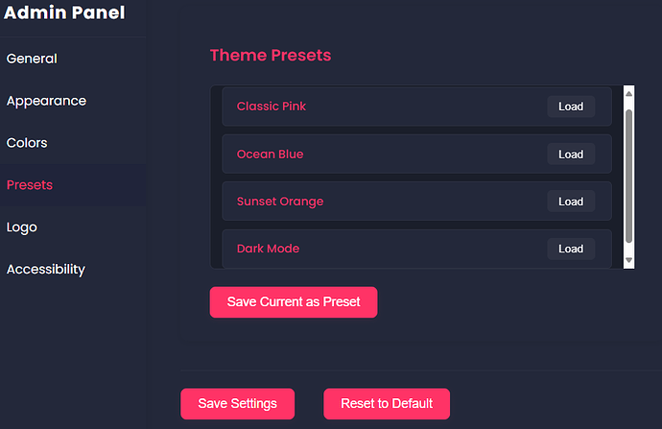Select Colors in the sidebar

(27, 143)
